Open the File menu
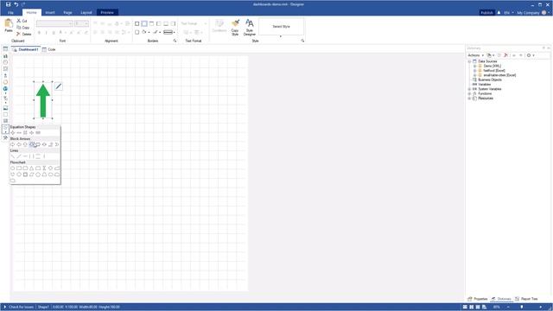 coord(10,12)
